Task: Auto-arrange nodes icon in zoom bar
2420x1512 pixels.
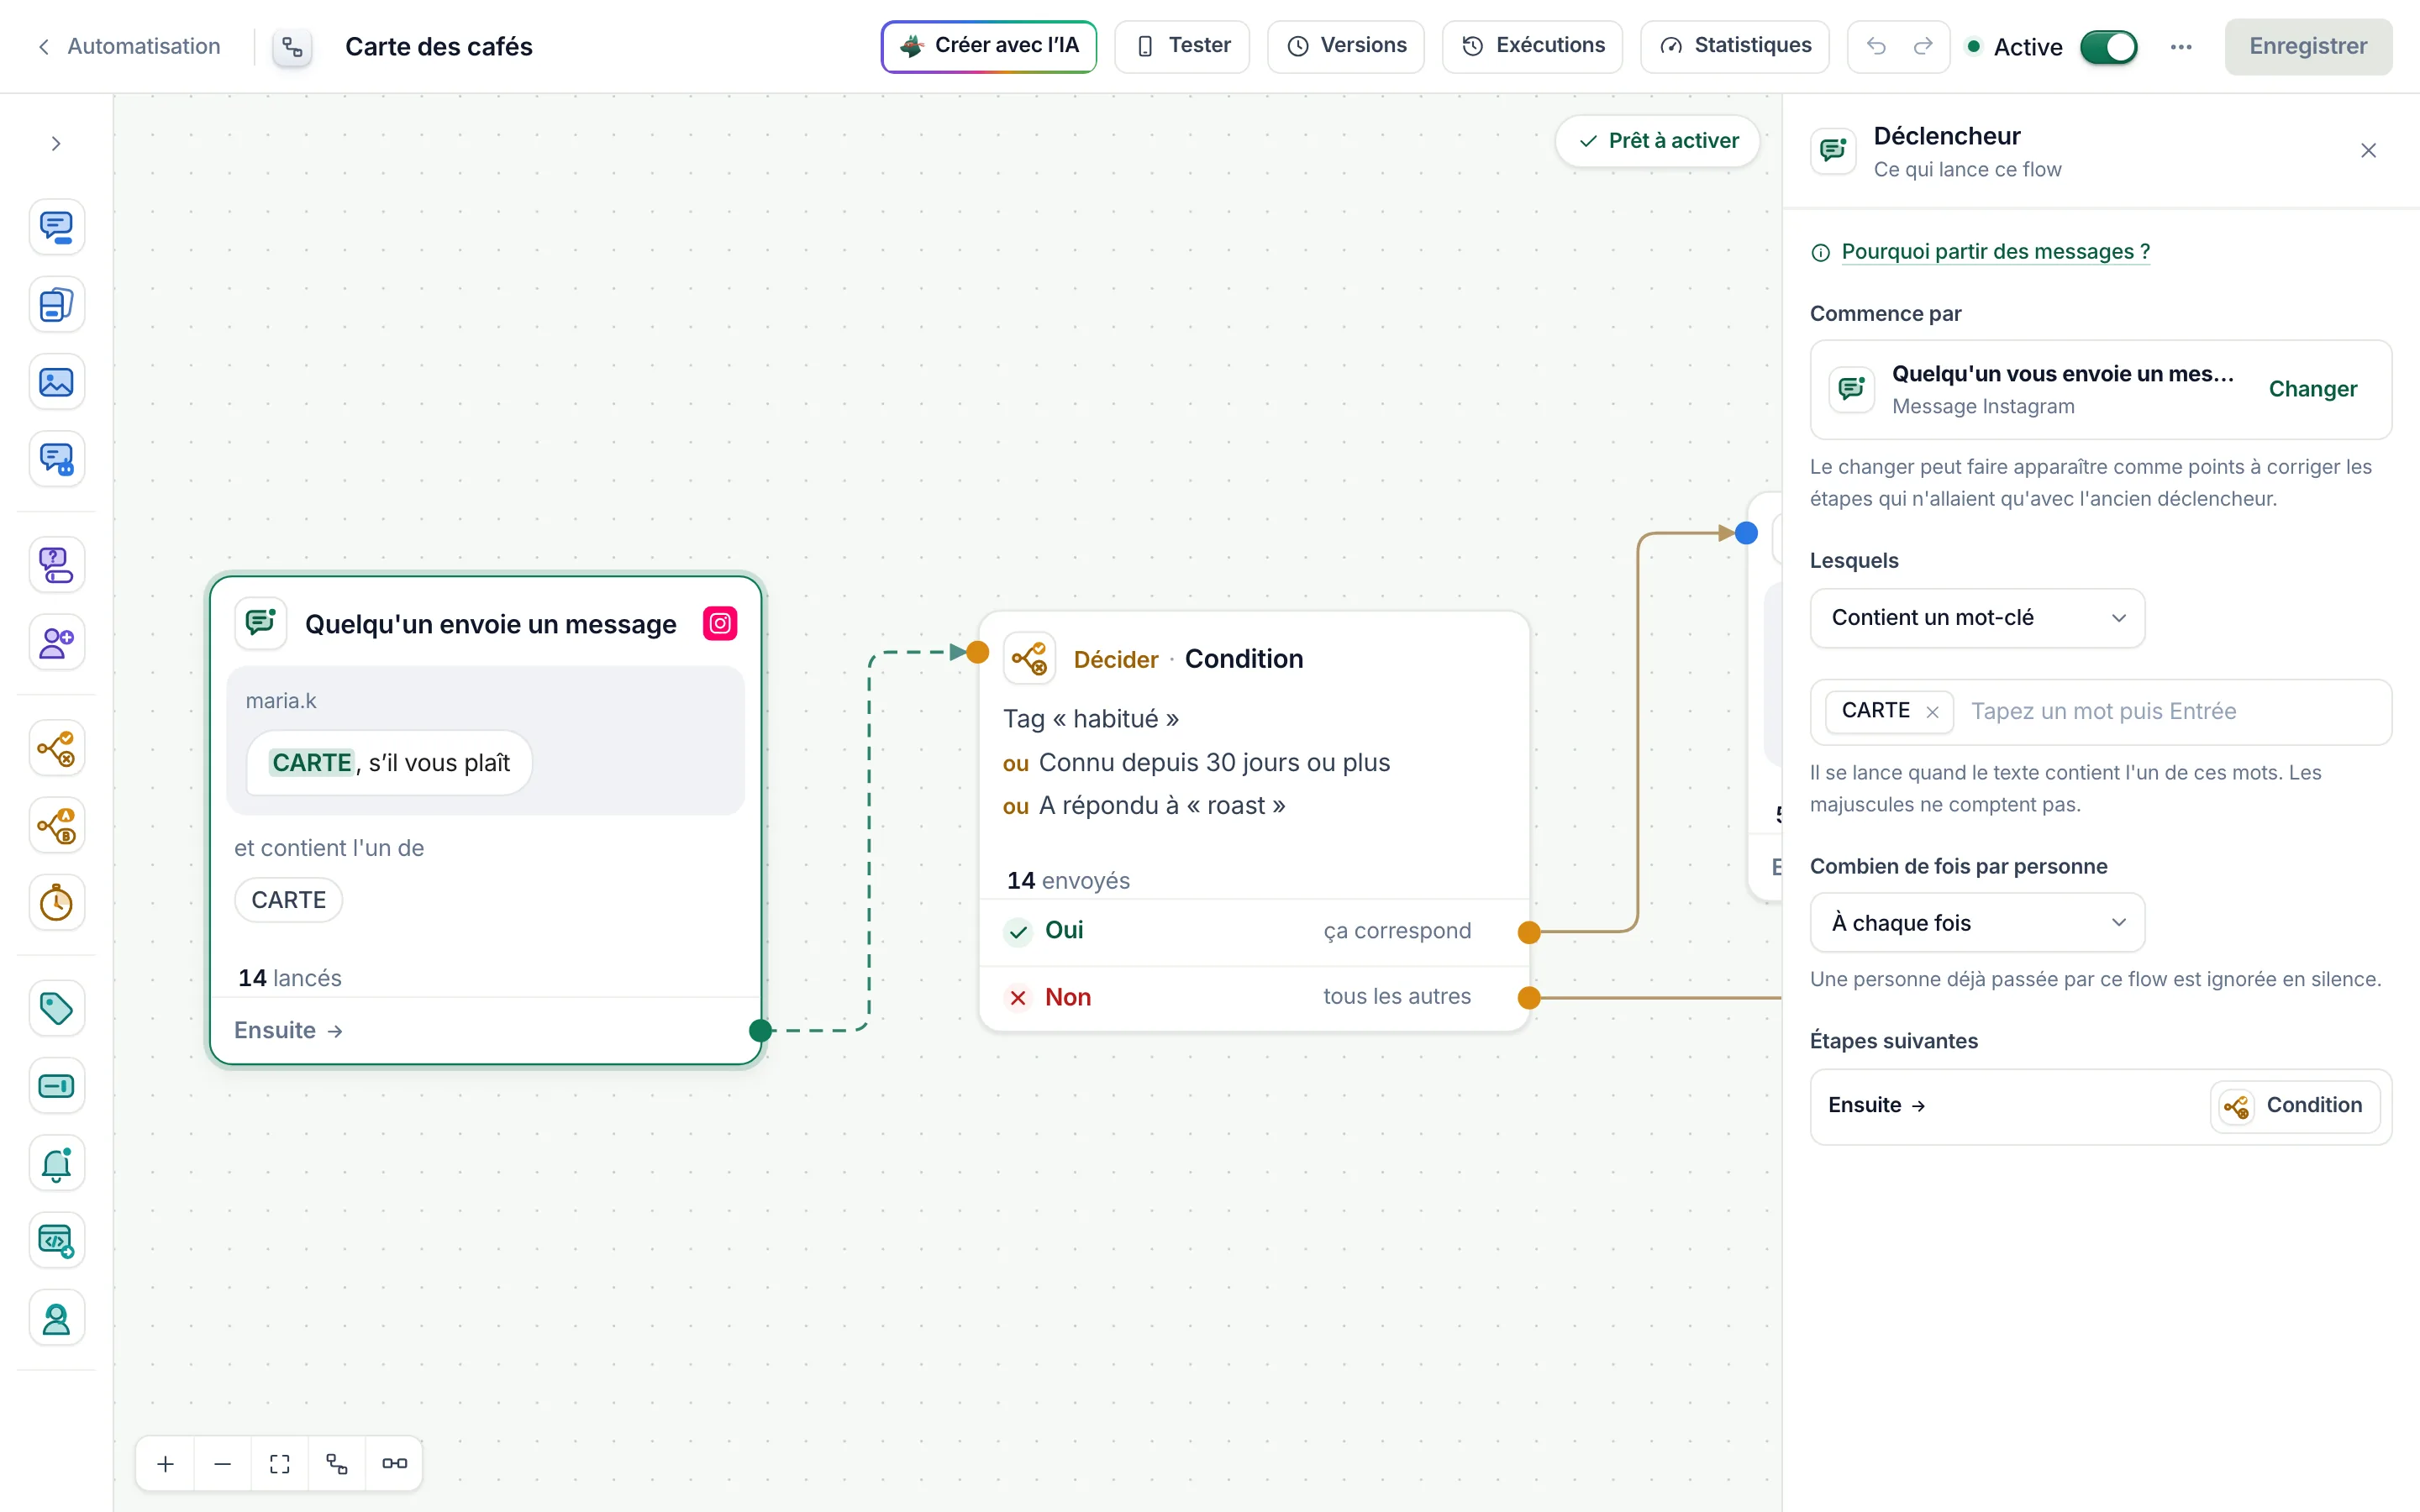Action: (x=337, y=1464)
